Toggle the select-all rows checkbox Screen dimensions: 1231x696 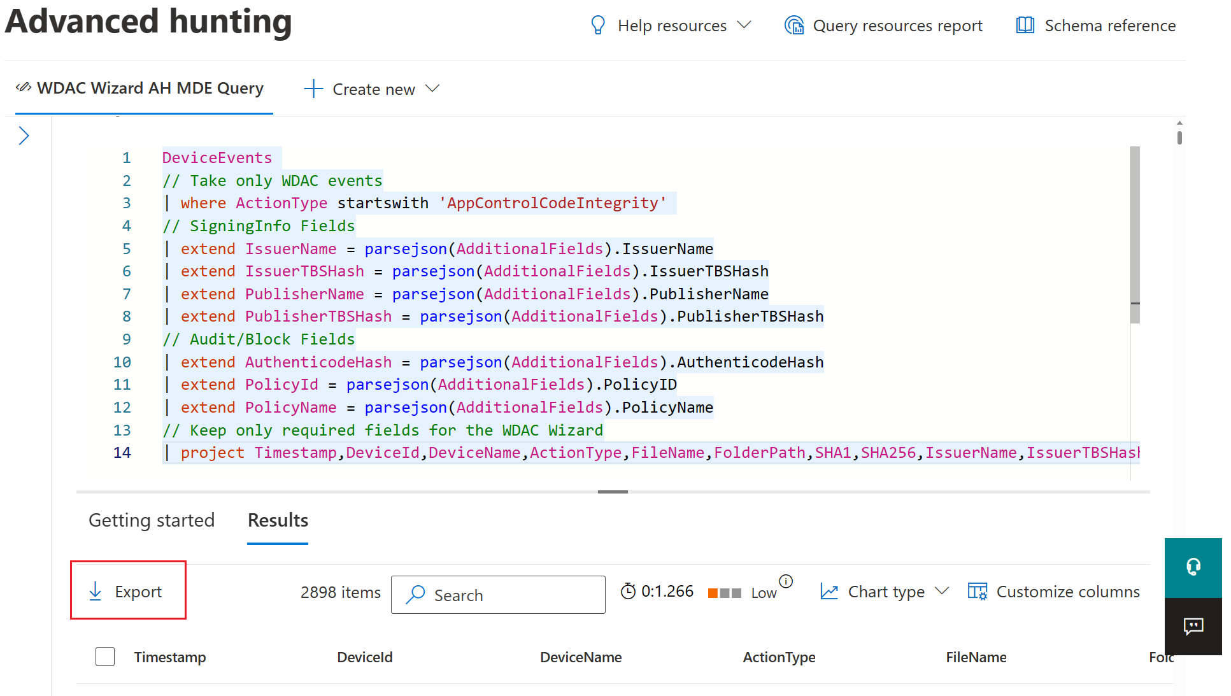pyautogui.click(x=105, y=657)
